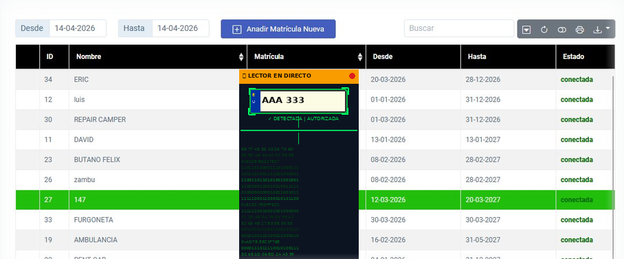Select the REPAIR CAMPER row name

click(x=100, y=120)
